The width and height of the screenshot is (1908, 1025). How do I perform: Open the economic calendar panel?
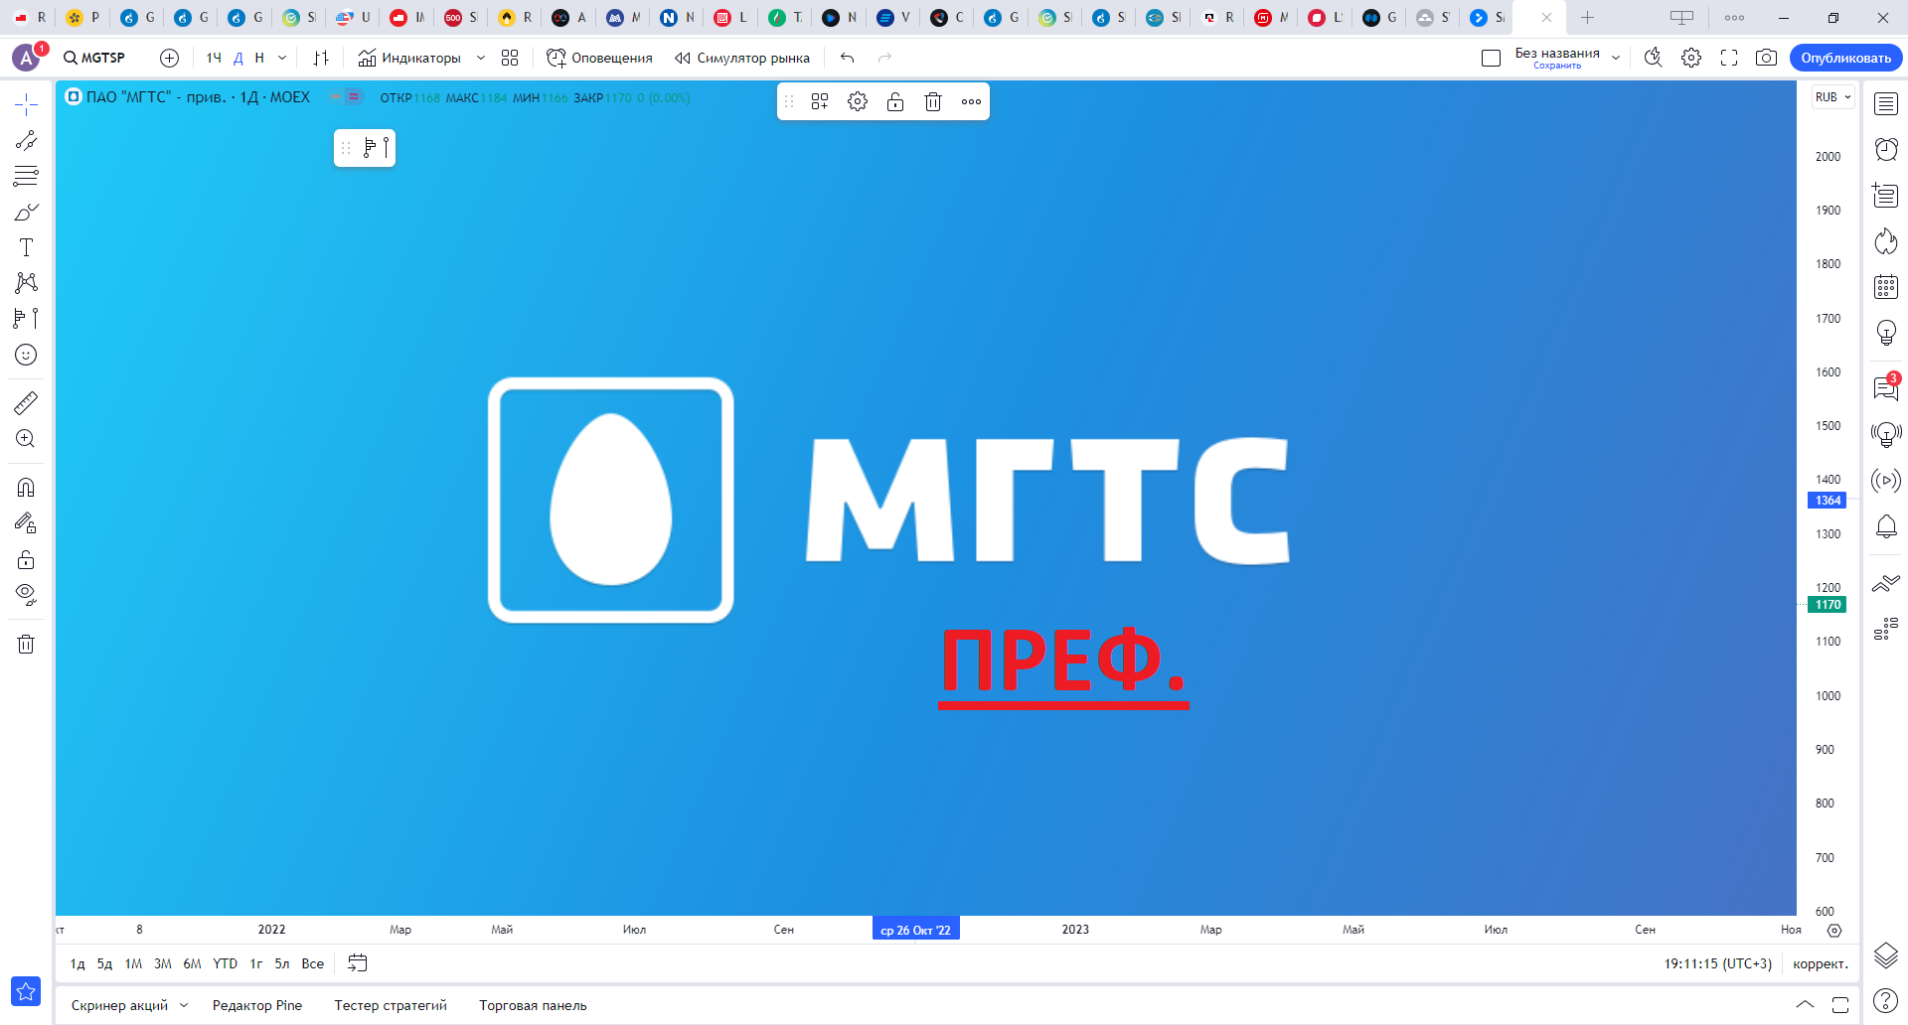point(1886,287)
